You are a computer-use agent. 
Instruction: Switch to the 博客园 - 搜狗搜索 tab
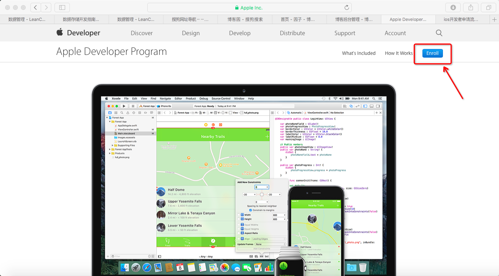coord(245,19)
